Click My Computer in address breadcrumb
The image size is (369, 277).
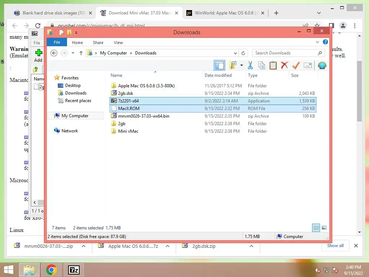pyautogui.click(x=114, y=53)
